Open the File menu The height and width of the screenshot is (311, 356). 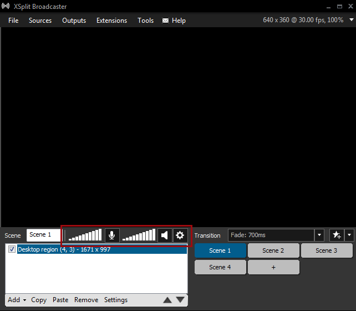[13, 21]
